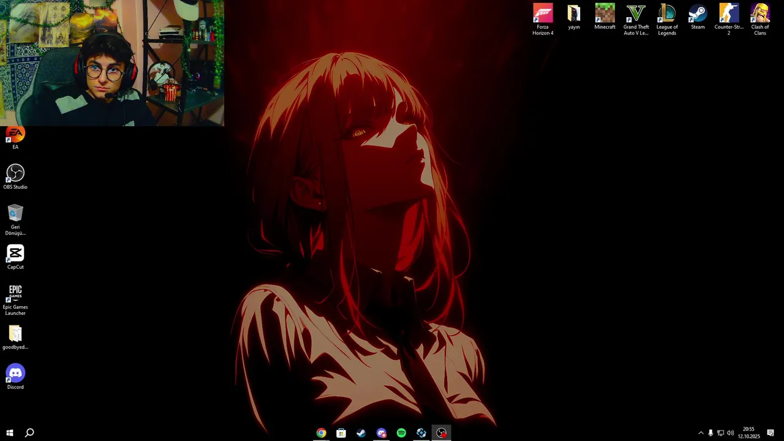Show hidden system tray icons
Viewport: 784px width, 441px height.
(x=701, y=433)
